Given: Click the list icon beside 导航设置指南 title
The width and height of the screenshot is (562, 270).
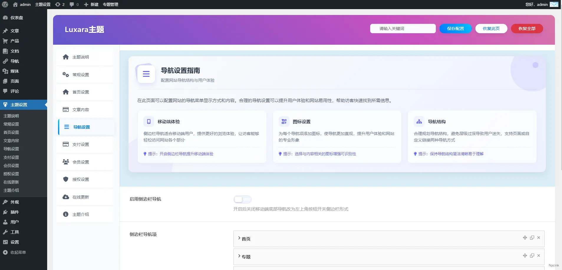Looking at the screenshot, I should (x=146, y=74).
